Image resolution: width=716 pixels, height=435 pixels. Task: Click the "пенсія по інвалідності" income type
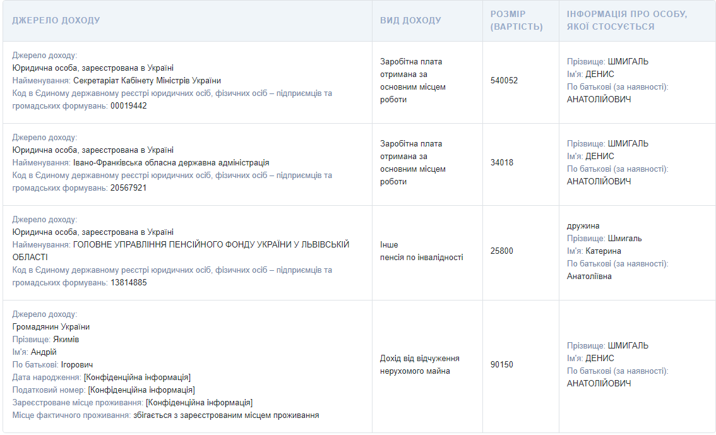[421, 257]
